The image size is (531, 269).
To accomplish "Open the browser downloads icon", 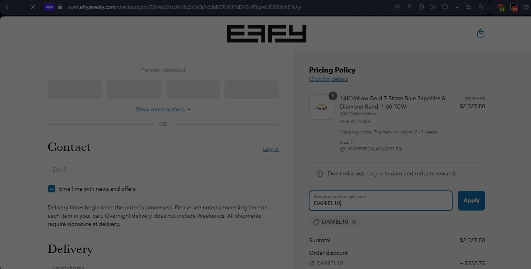I will (457, 7).
